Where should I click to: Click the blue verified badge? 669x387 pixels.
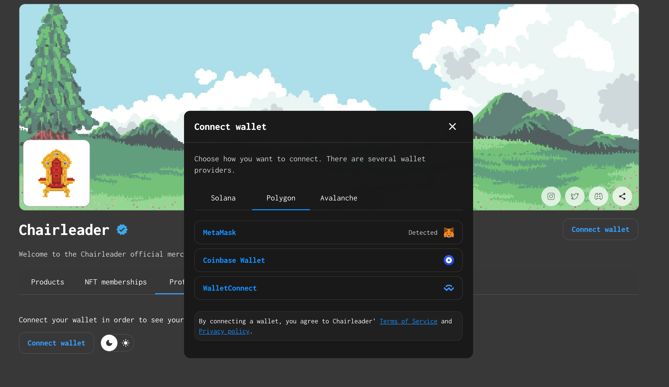tap(122, 230)
